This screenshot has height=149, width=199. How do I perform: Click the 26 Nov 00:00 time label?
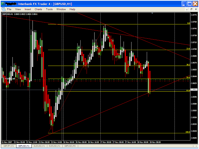[x=69, y=142]
